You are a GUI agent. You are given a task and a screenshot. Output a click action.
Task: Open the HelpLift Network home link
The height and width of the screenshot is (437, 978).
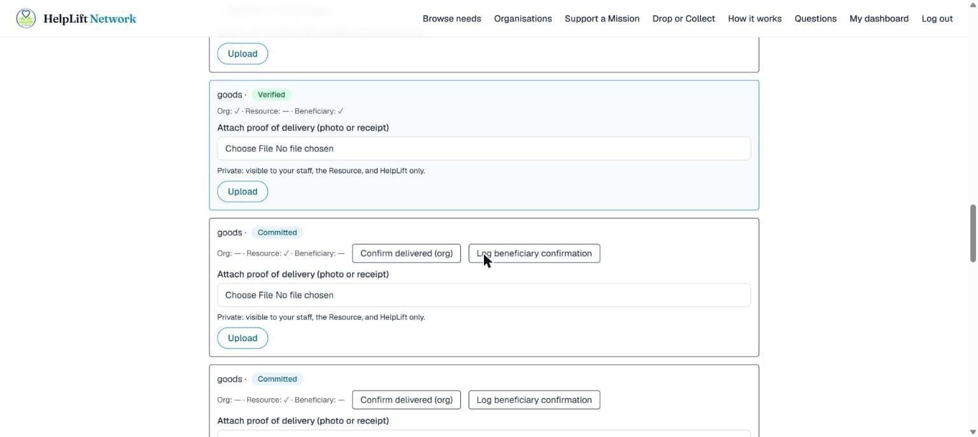click(76, 18)
